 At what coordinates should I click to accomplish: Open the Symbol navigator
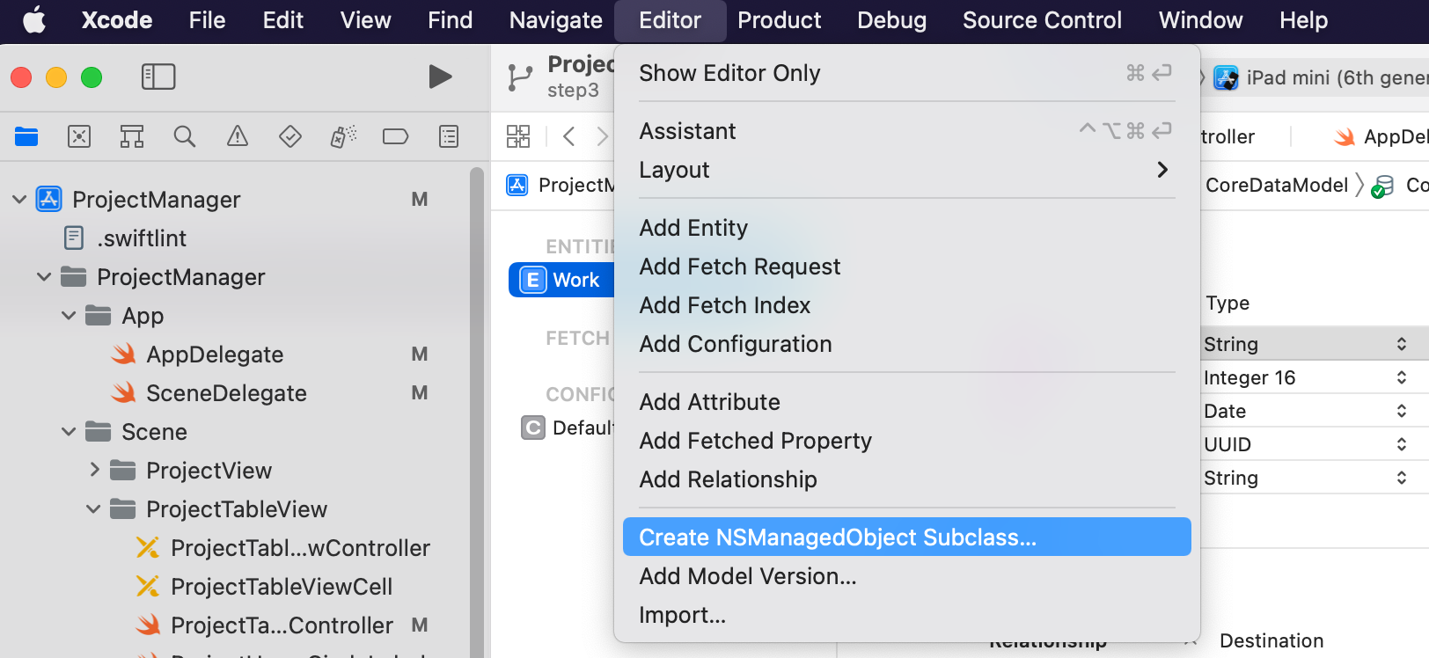tap(132, 136)
